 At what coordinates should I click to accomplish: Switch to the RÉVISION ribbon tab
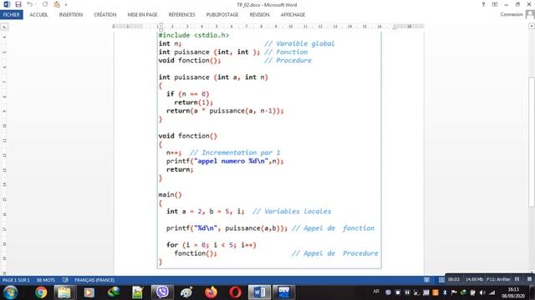(x=259, y=15)
